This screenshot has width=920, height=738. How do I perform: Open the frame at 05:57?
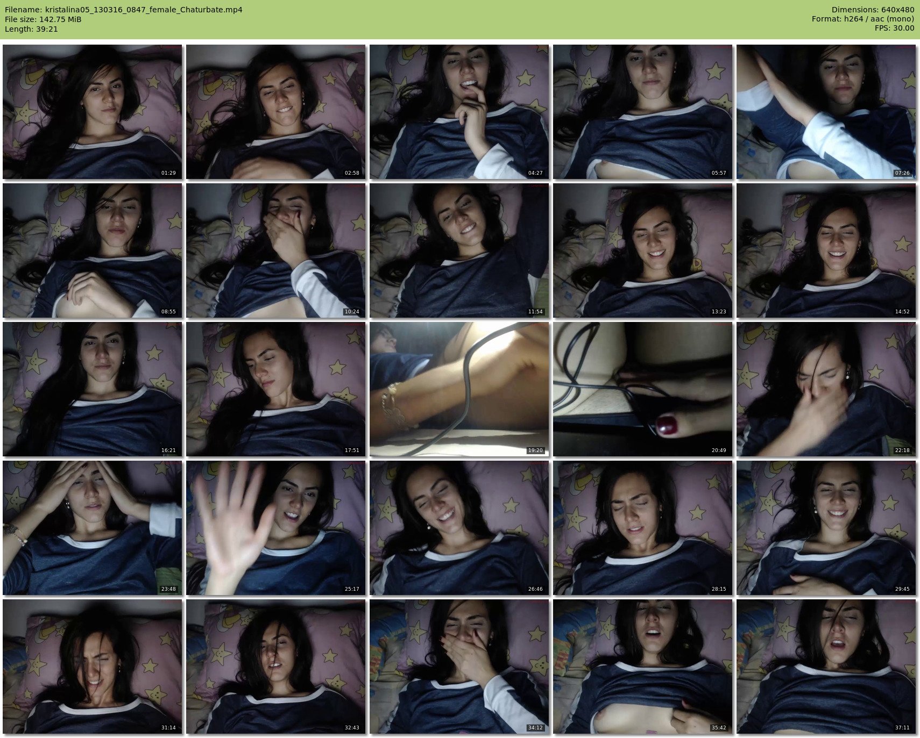[x=642, y=112]
